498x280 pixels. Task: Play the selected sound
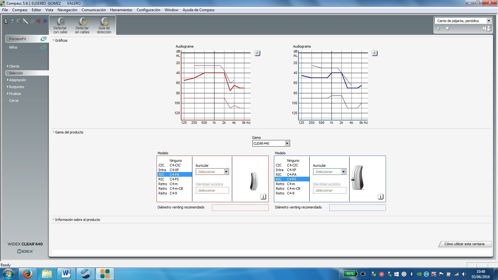coord(439,28)
